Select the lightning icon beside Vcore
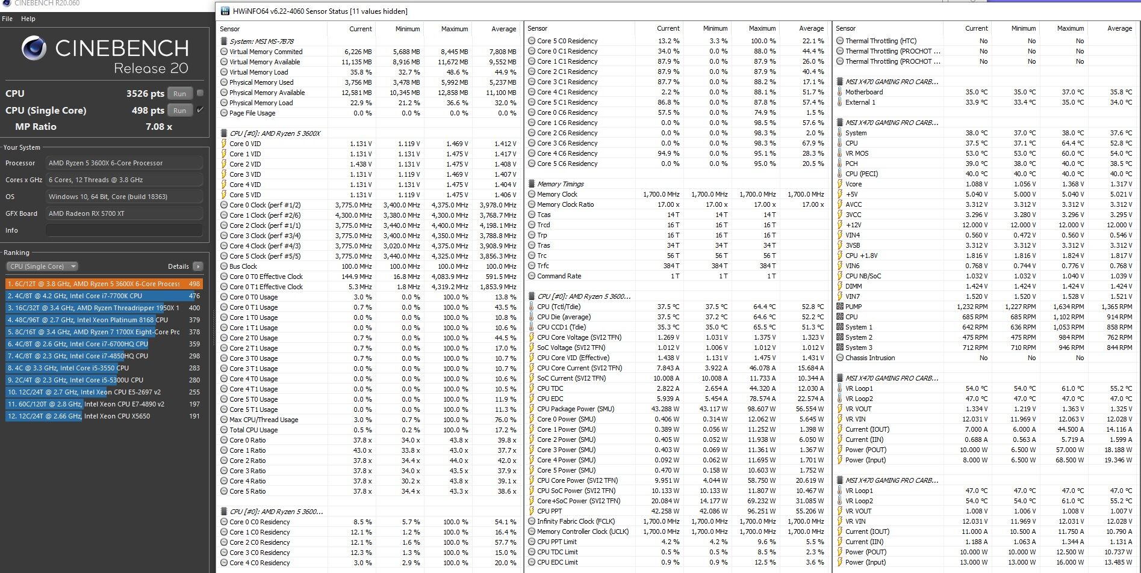The height and width of the screenshot is (573, 1141). click(x=840, y=184)
